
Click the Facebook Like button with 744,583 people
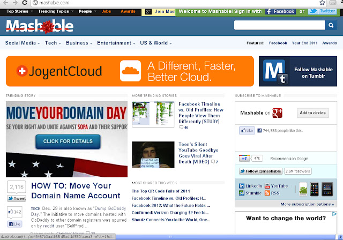(x=247, y=131)
